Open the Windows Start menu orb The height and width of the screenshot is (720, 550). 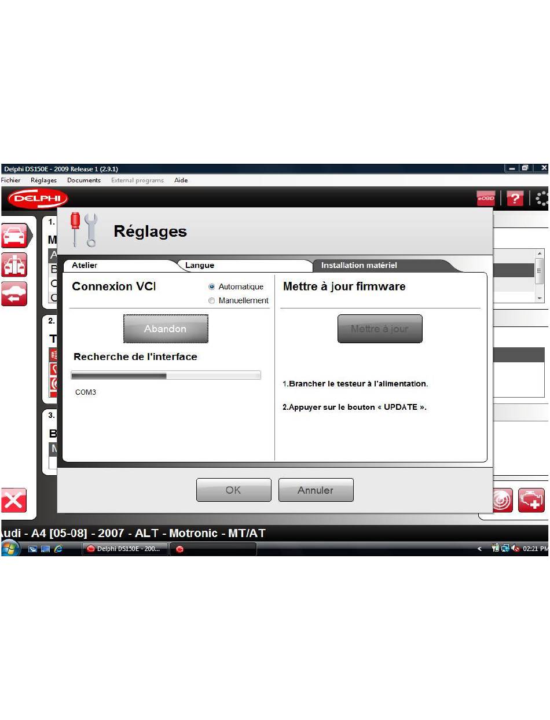click(x=10, y=548)
